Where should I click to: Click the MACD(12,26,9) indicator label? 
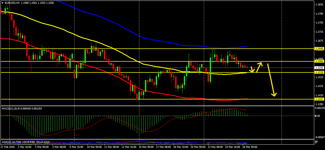pos(10,108)
